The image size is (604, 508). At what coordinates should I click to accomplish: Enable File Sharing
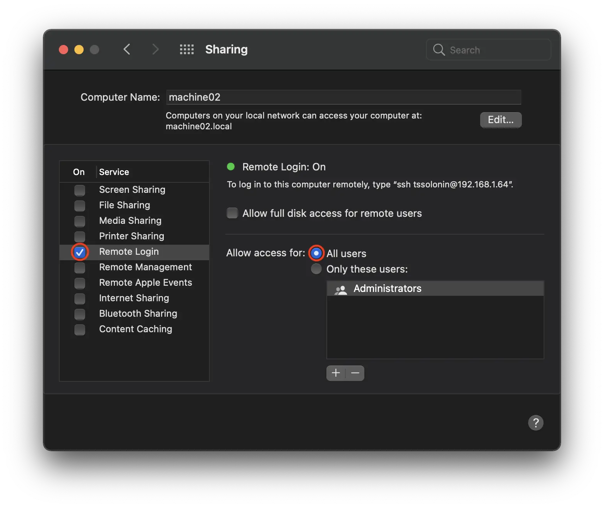pyautogui.click(x=79, y=206)
